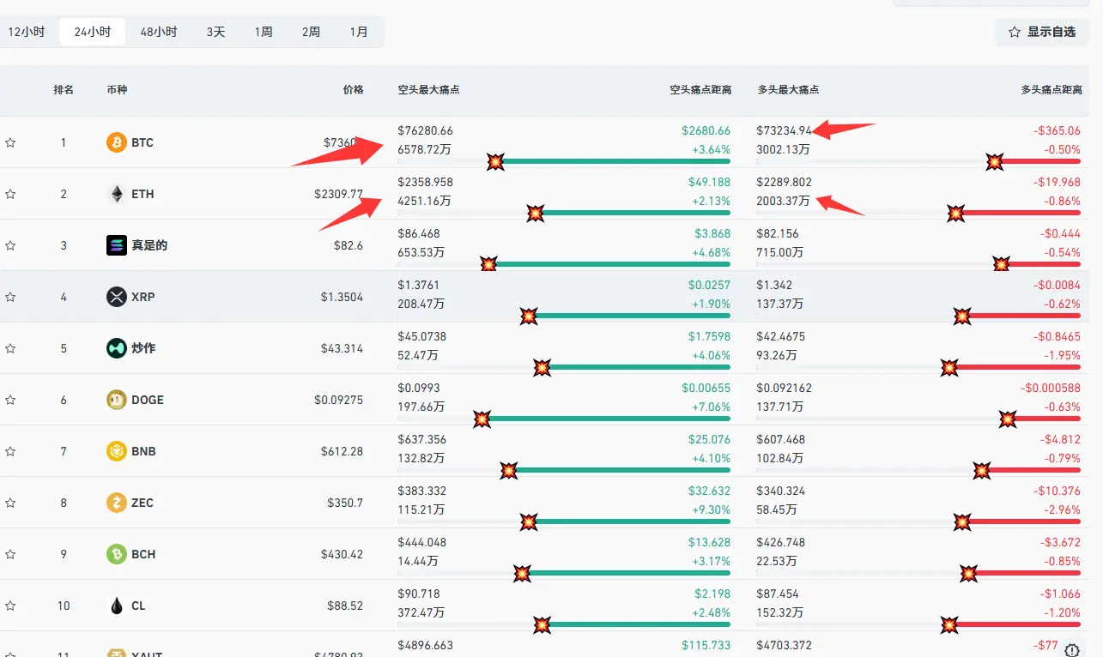Image resolution: width=1103 pixels, height=657 pixels.
Task: Add 炒作 to favorites with its star
Action: pos(10,348)
